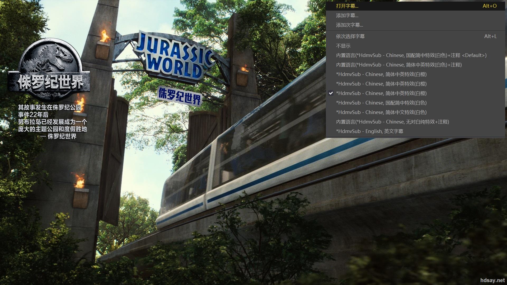The image size is (507, 285).
Task: Pick the 国配简中特效(白色)+注释 <Default> subtitle track
Action: pos(415,55)
